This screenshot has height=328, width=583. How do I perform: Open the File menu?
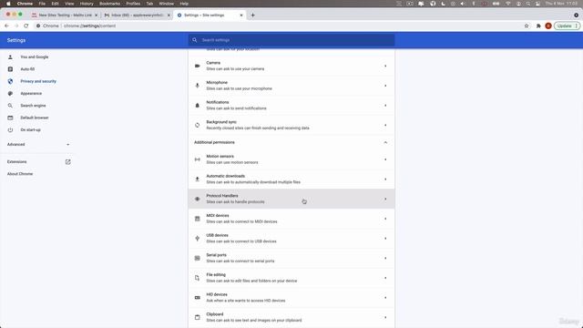pos(42,4)
